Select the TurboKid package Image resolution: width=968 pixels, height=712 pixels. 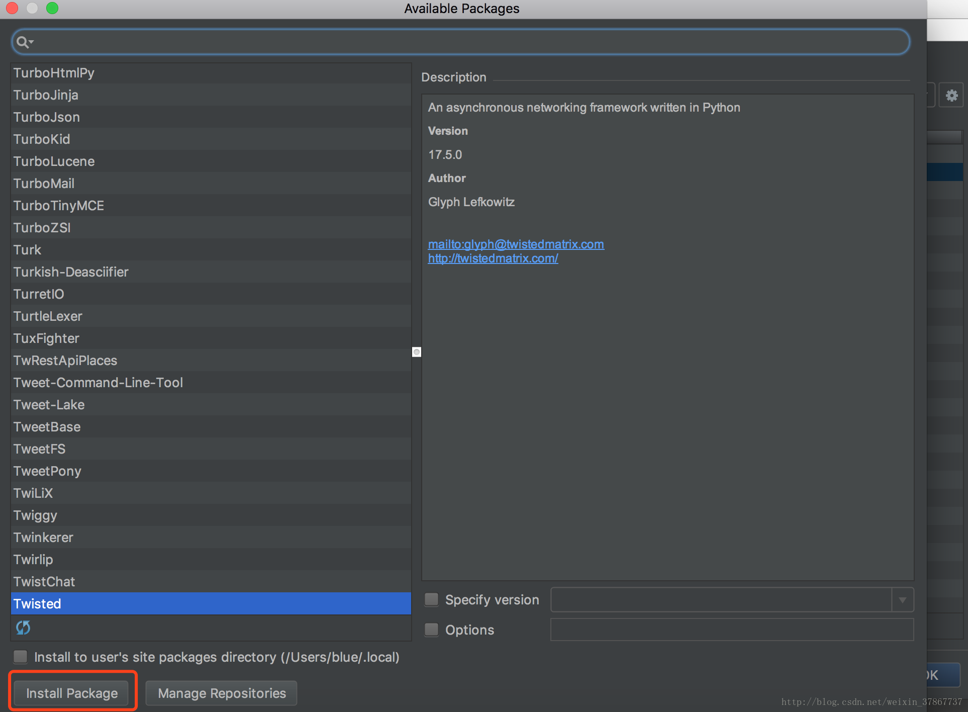[x=211, y=139]
